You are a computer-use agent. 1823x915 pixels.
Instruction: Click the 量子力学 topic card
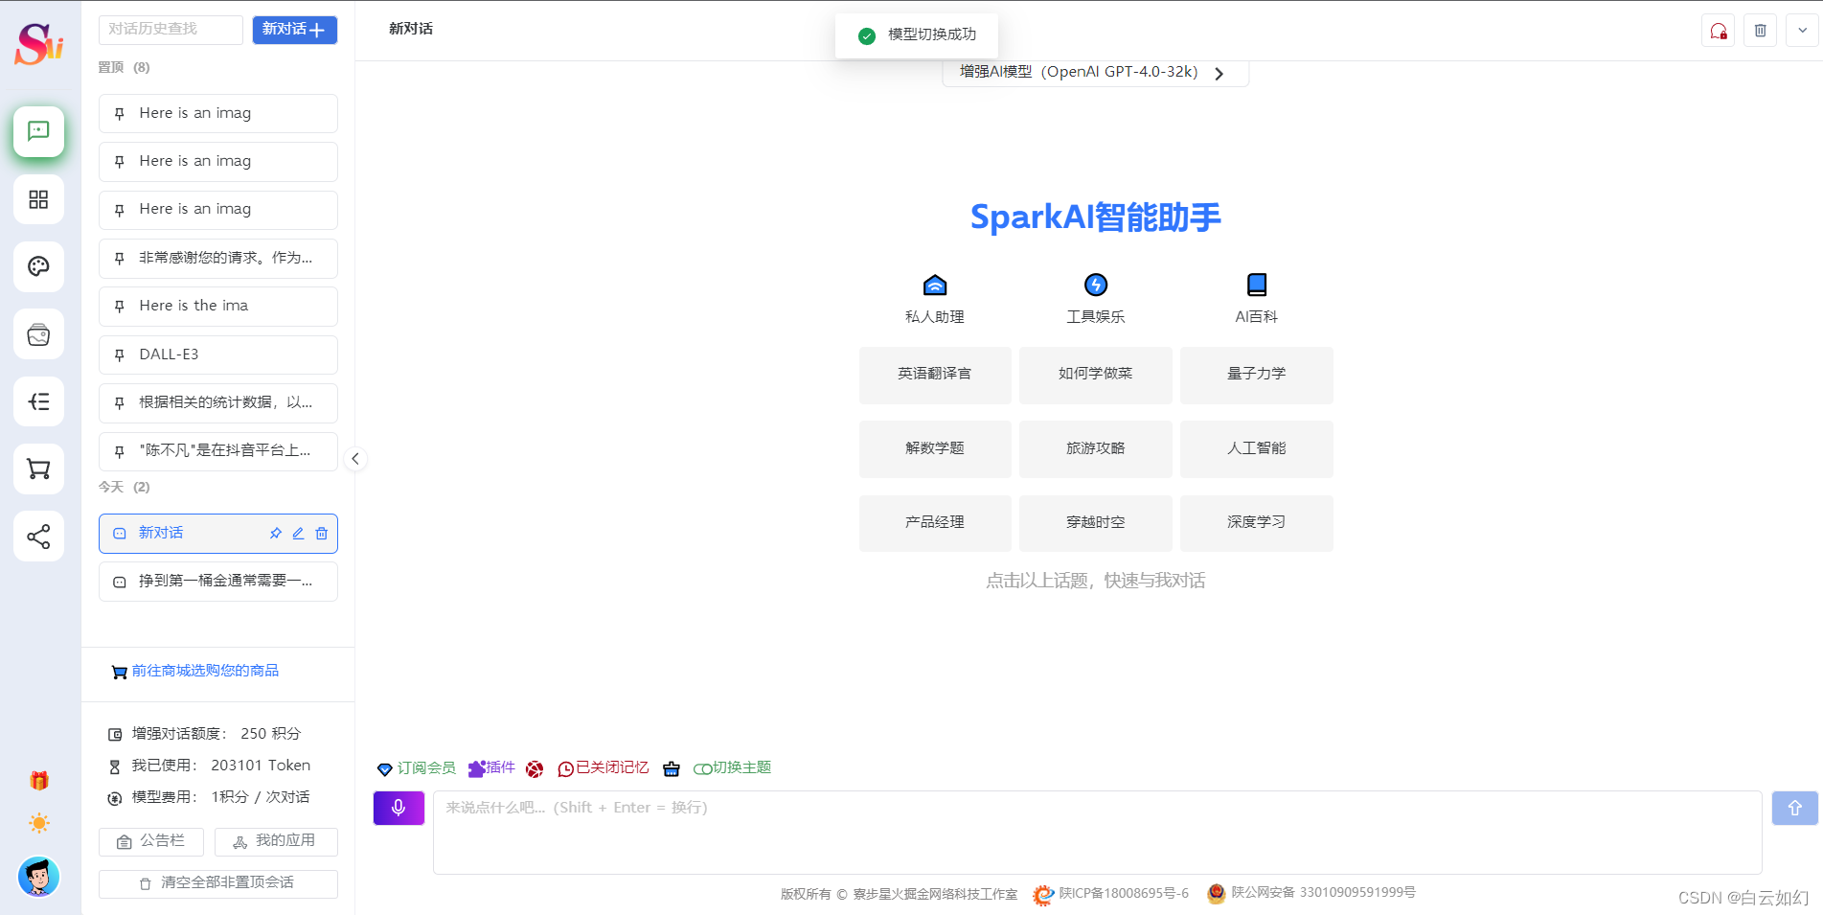pos(1257,375)
